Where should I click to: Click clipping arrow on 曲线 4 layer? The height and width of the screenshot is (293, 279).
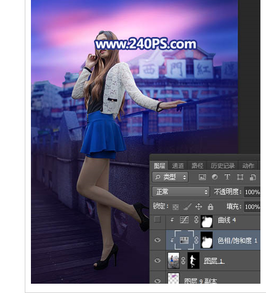click(x=172, y=220)
